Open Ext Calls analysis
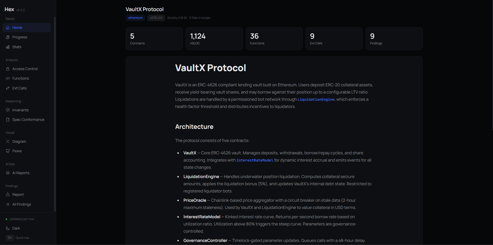Viewport: 493px width, 245px height. (x=19, y=88)
